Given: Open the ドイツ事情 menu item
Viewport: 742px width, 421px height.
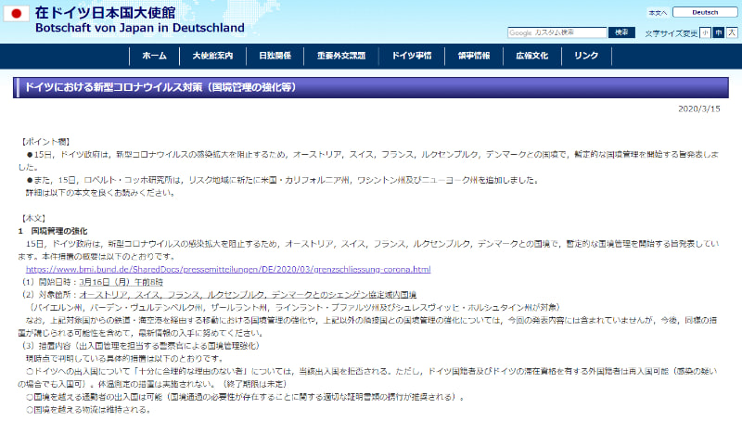Looking at the screenshot, I should (412, 56).
